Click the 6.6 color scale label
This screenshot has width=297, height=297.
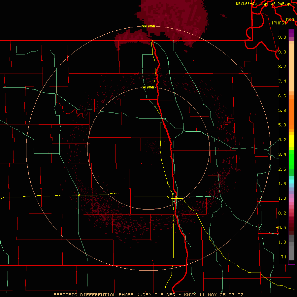[x=282, y=96]
